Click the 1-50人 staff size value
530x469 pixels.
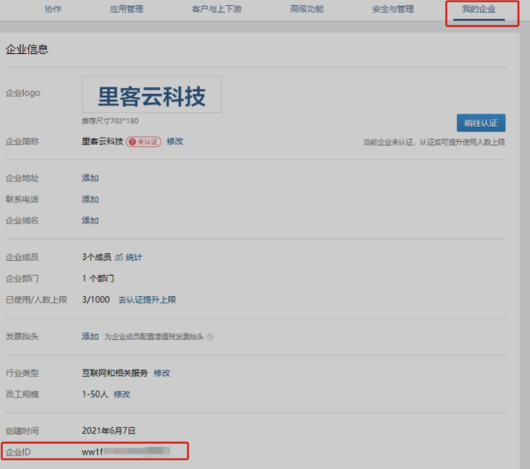[x=95, y=395]
